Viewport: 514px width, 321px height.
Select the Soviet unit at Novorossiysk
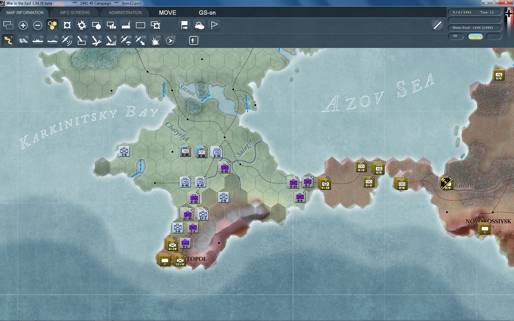pos(485,229)
